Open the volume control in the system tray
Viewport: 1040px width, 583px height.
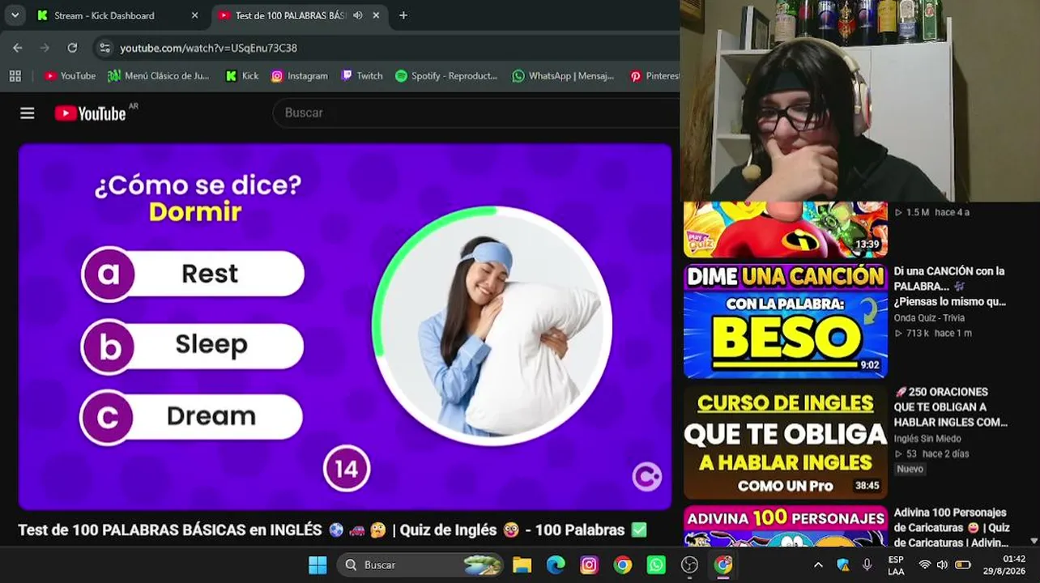pyautogui.click(x=942, y=564)
